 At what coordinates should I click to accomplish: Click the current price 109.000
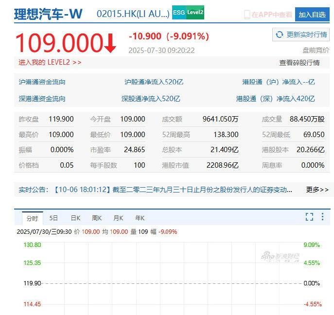tap(59, 43)
